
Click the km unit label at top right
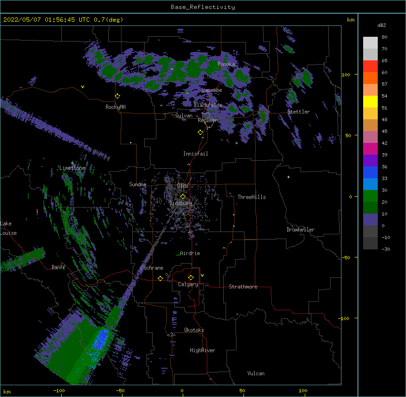pyautogui.click(x=350, y=20)
